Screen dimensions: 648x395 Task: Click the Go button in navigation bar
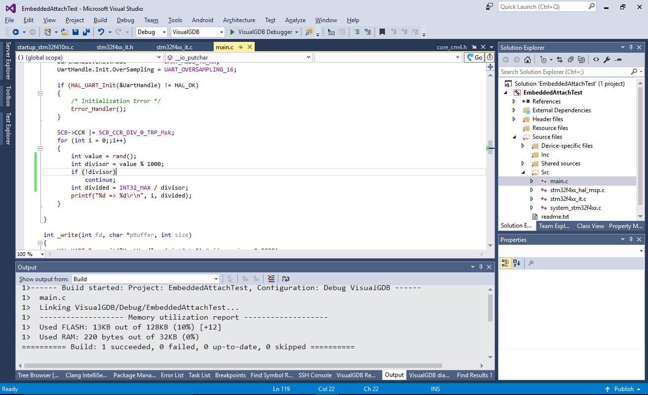474,58
